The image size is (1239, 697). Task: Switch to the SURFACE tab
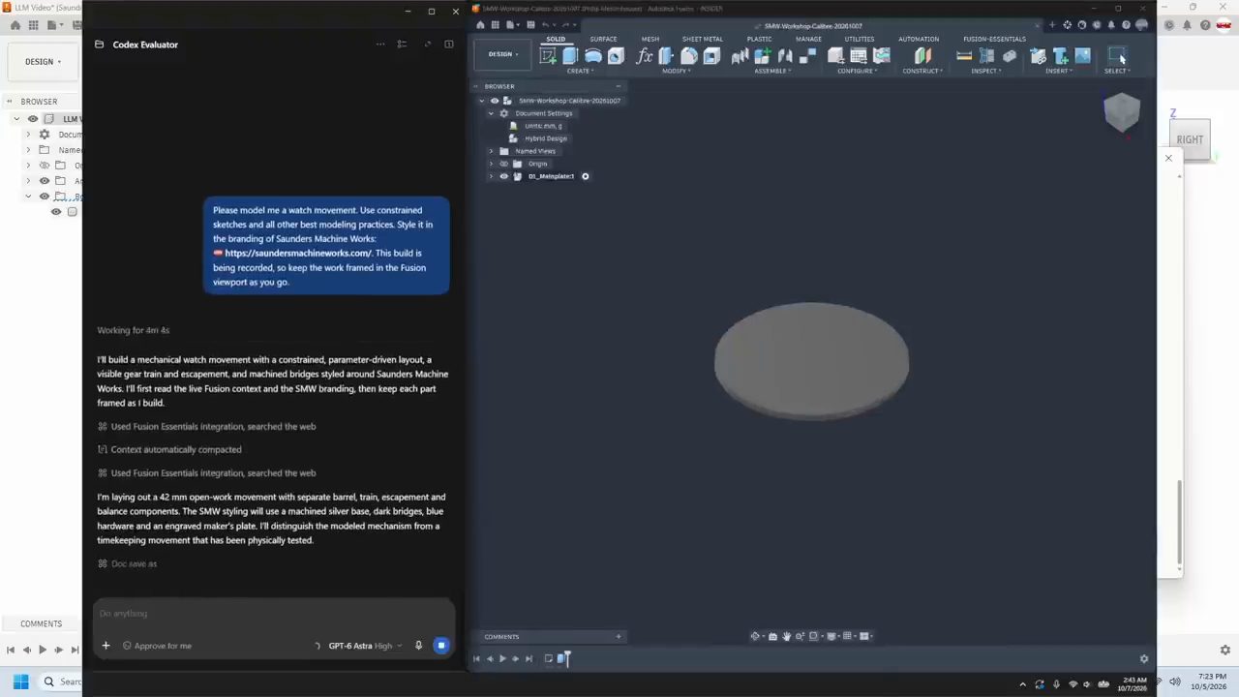(x=603, y=39)
